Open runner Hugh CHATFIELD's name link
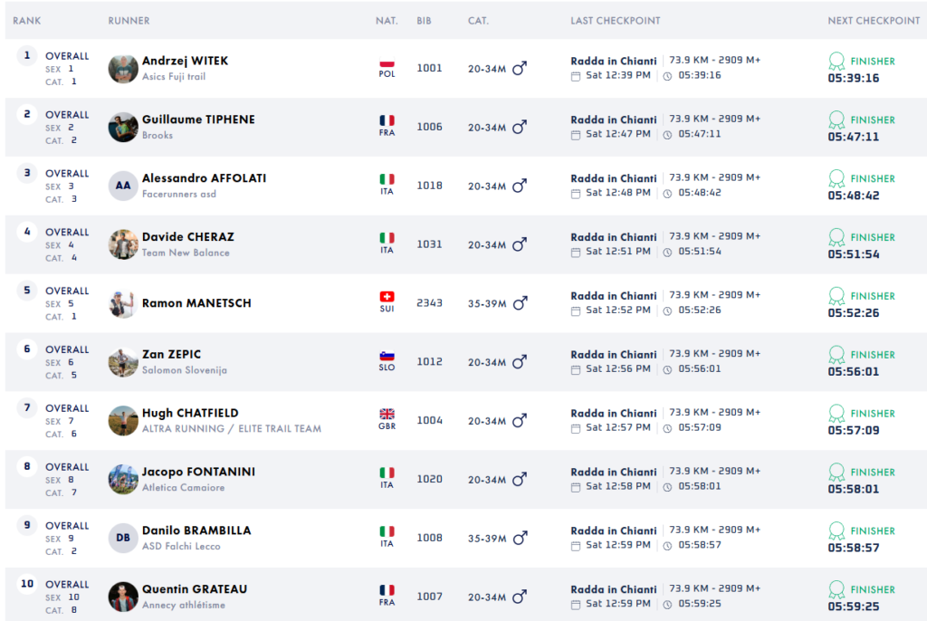Viewport: 927px width, 621px height. [x=190, y=413]
